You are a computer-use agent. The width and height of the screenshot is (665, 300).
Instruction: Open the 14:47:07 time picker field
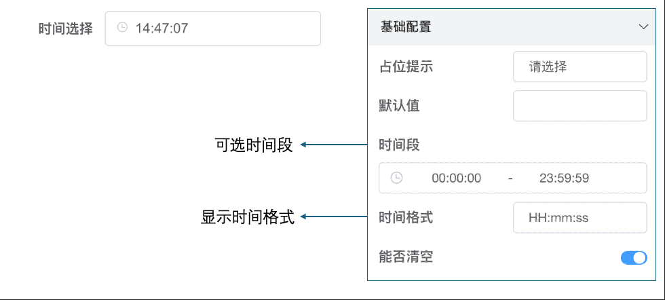point(213,28)
